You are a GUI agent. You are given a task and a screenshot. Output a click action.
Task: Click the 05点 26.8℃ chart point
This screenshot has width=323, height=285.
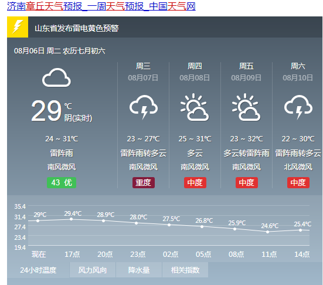point(202,227)
